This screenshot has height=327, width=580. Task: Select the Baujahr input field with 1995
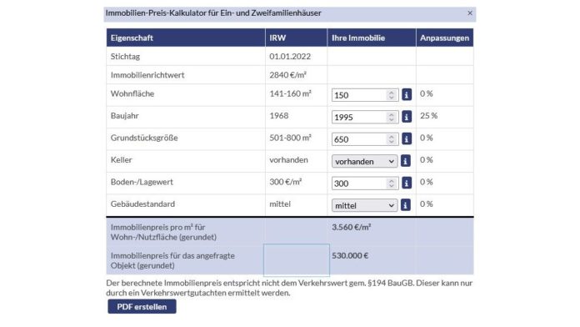click(x=365, y=118)
